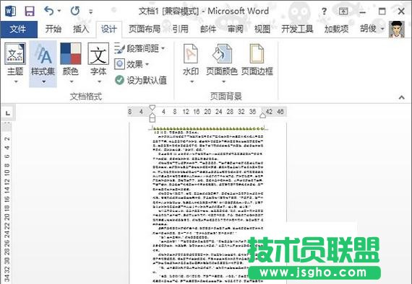This screenshot has width=412, height=284.
Task: Open the 水印 (Watermark) icon
Action: (191, 54)
